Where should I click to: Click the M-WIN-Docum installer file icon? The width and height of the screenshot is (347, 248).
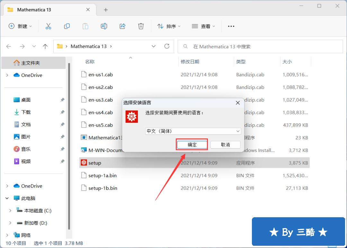point(84,150)
